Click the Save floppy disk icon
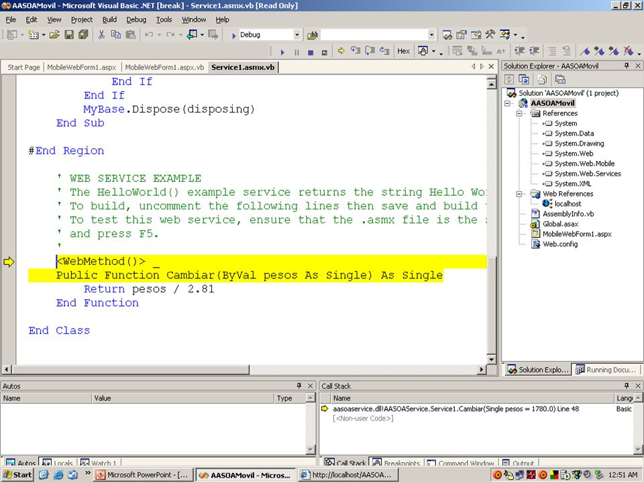 [x=69, y=35]
